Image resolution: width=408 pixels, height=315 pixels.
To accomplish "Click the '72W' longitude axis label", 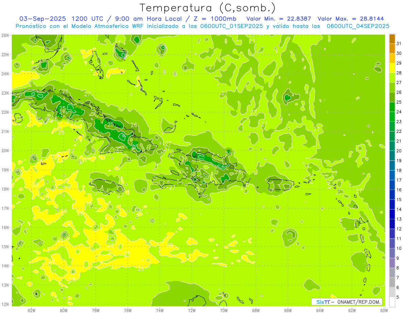I will point(192,310).
